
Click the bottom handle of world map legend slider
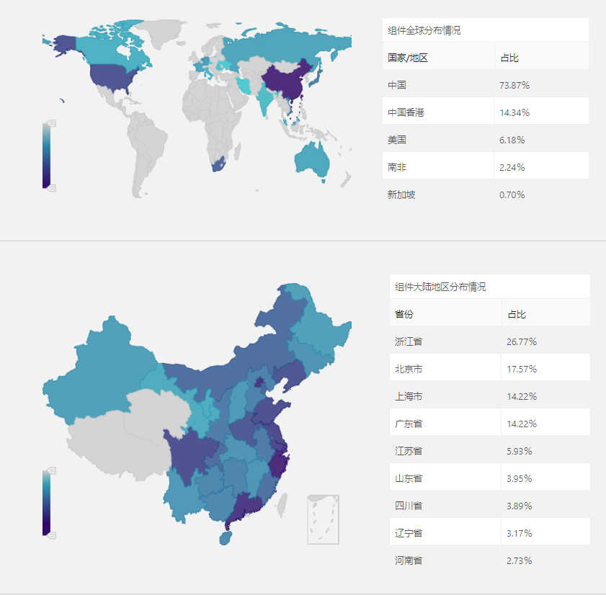pyautogui.click(x=52, y=188)
